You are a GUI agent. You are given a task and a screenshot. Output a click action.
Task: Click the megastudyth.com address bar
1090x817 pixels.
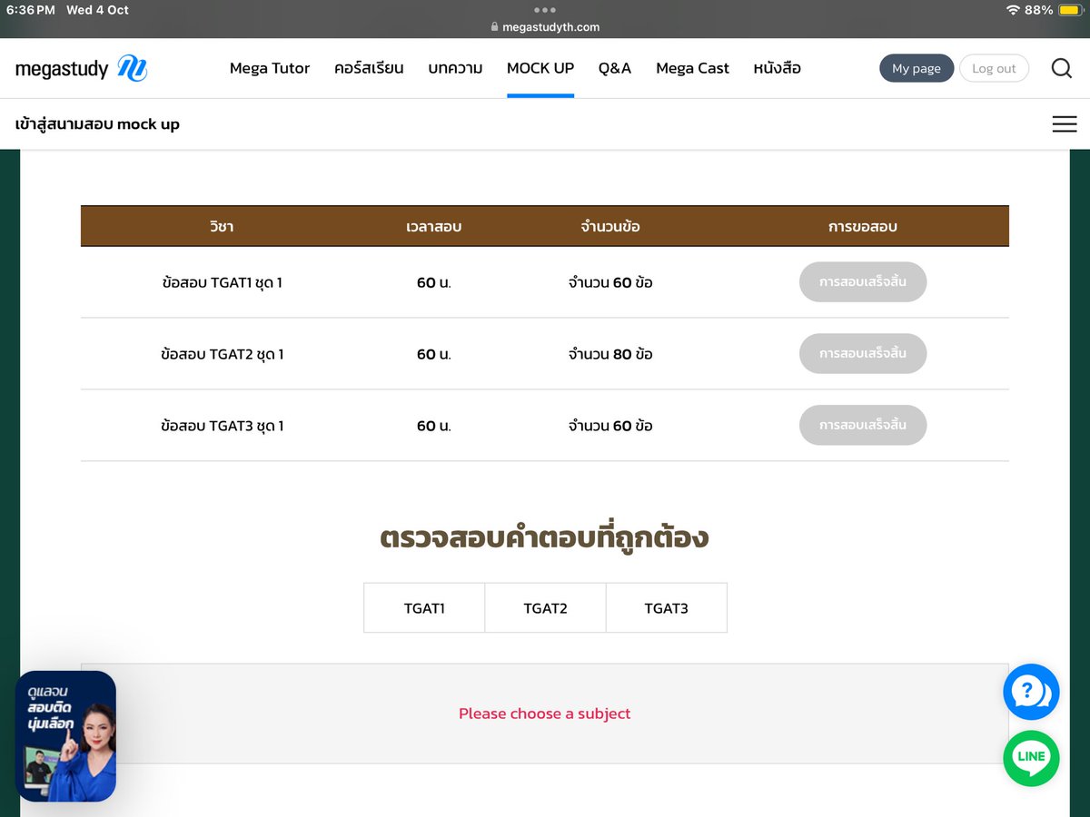pos(545,27)
